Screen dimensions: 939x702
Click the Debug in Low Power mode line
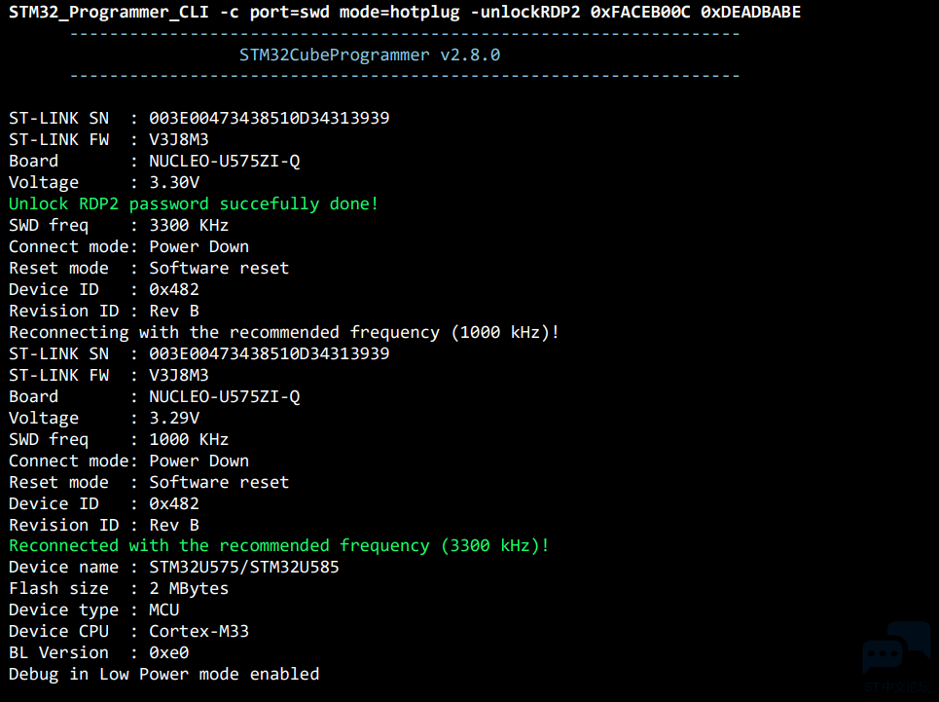[164, 675]
